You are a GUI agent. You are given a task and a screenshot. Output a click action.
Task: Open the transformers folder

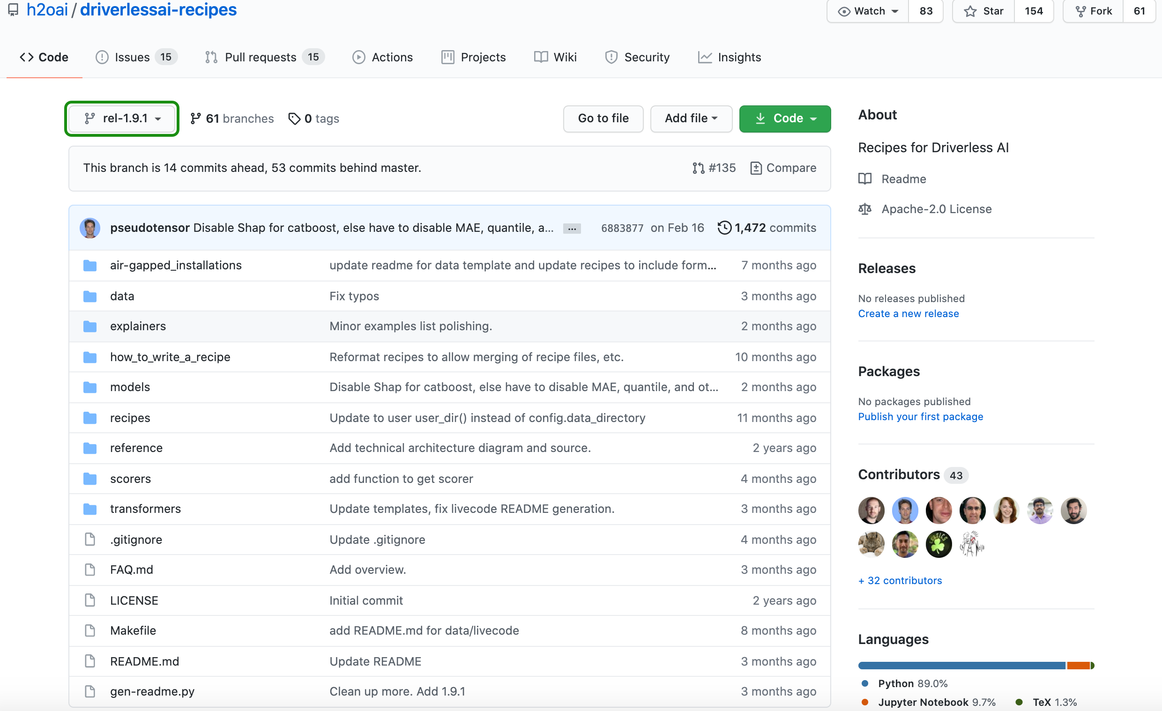145,509
